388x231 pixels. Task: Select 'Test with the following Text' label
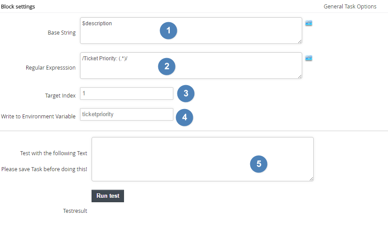[x=54, y=153]
